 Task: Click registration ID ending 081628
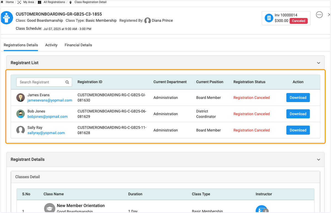pyautogui.click(x=112, y=130)
